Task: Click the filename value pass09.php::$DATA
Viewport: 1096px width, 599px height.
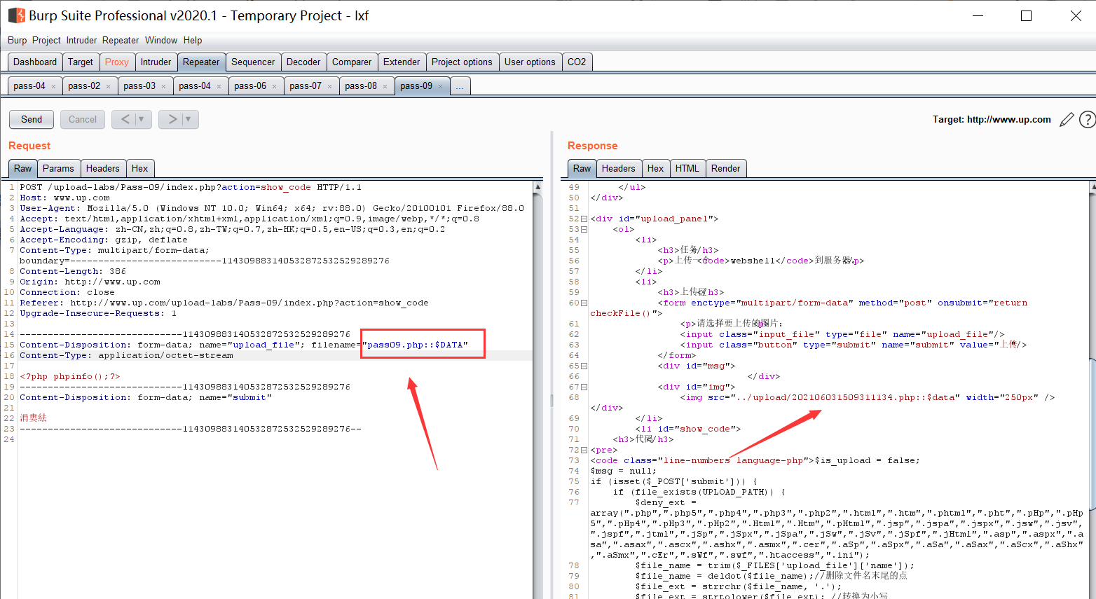Action: [x=418, y=345]
